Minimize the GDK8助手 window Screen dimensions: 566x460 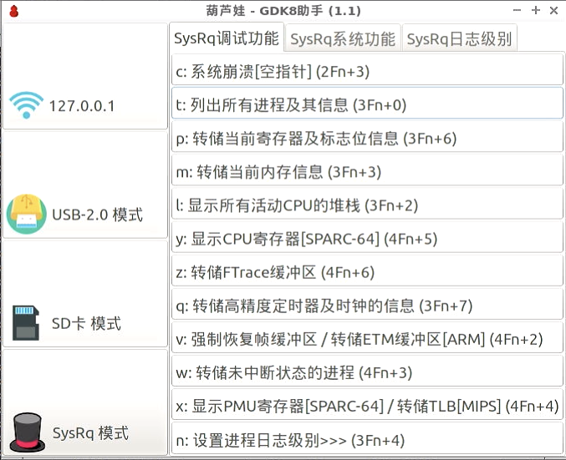[517, 10]
